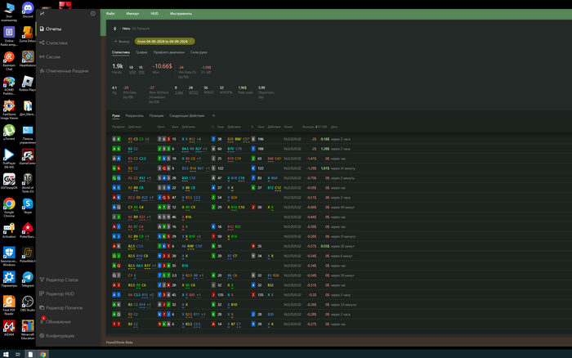
Task: Open Редактор HUD
Action: 60,293
